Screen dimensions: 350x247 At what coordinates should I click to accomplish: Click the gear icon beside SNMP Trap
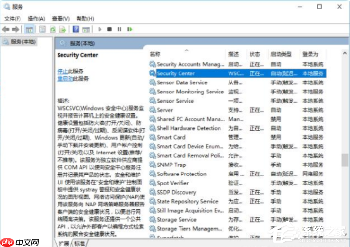click(152, 165)
